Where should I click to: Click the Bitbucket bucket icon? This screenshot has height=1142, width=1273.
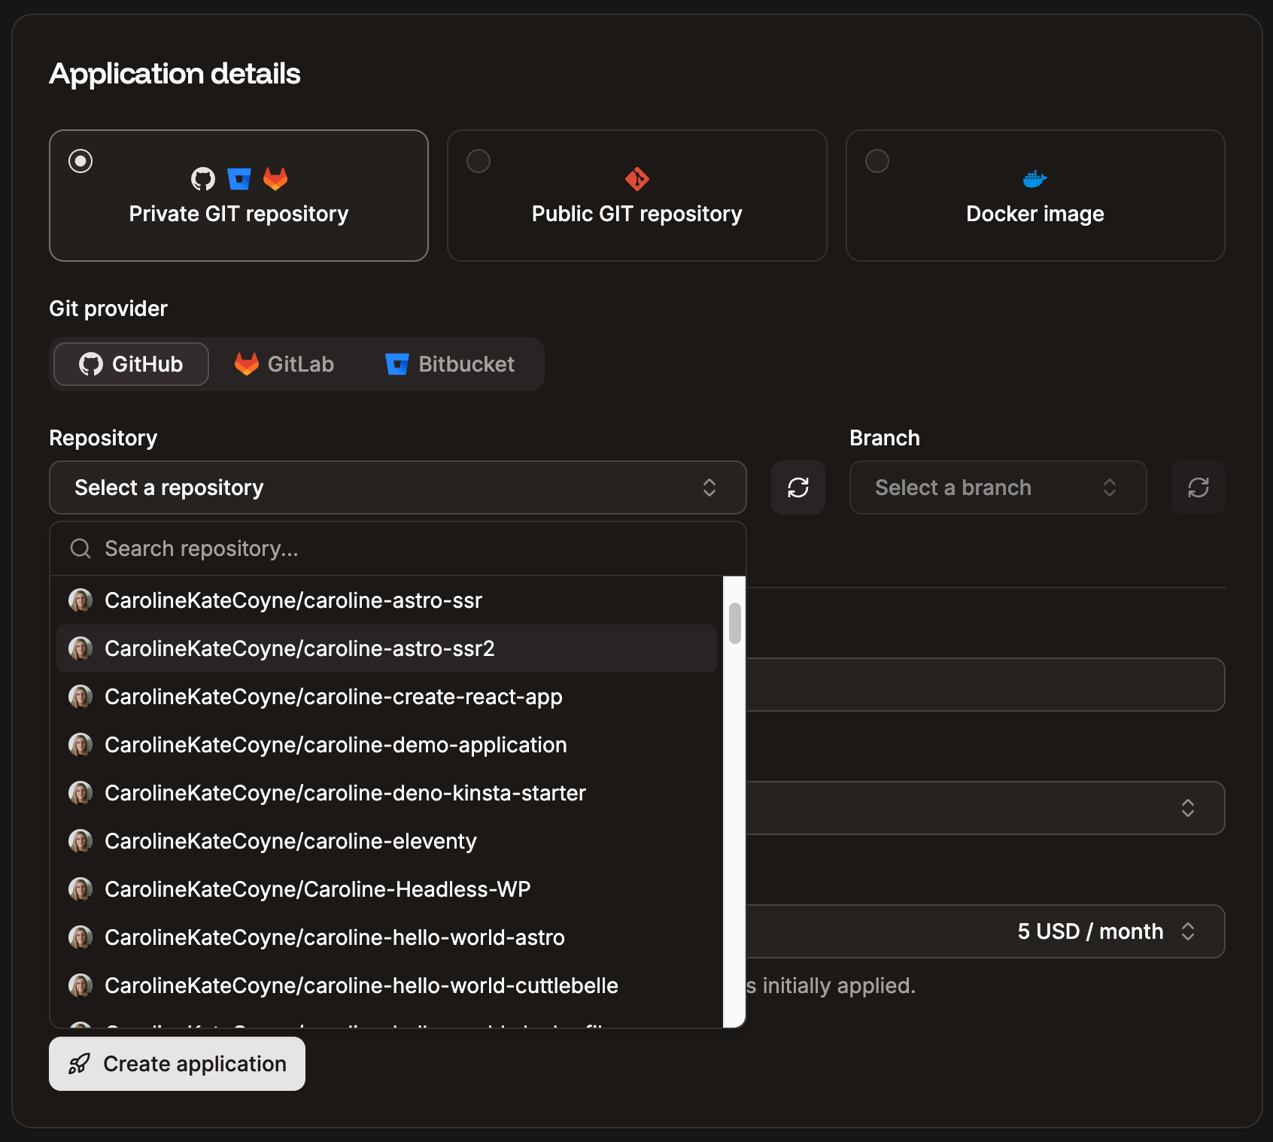click(x=397, y=364)
